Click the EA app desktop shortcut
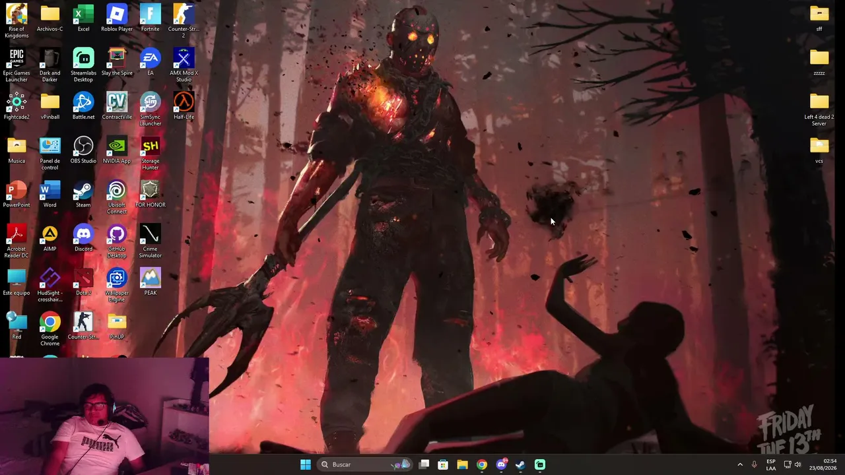845x475 pixels. click(150, 62)
